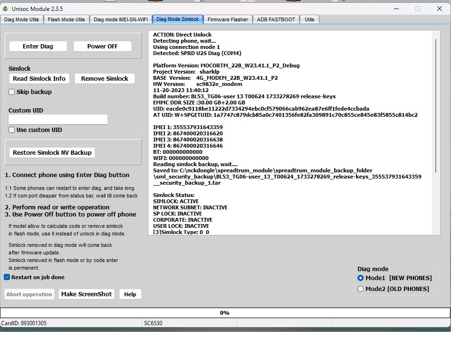The height and width of the screenshot is (338, 458).
Task: Open the Help button
Action: click(x=130, y=294)
